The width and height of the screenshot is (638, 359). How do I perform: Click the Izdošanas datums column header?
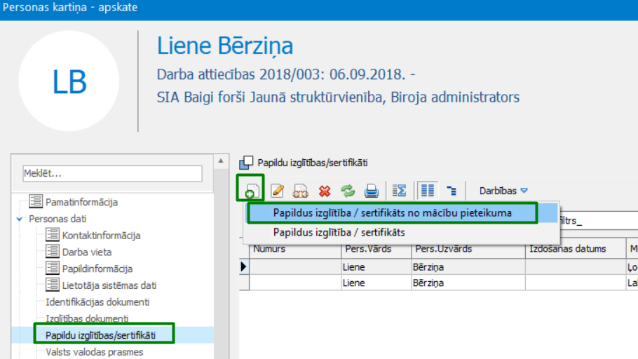click(x=568, y=249)
